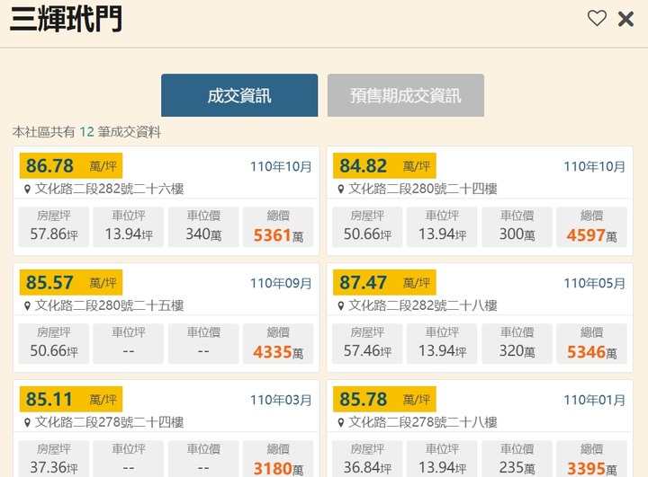648x477 pixels.
Task: Click parking price 340萬
Action: coord(203,234)
